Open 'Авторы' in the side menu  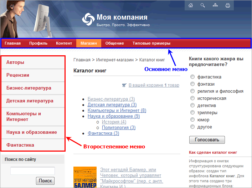(x=15, y=62)
